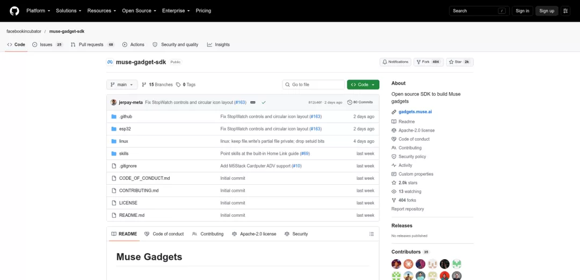This screenshot has height=280, width=580.
Task: Select the Security README tab
Action: tap(296, 234)
